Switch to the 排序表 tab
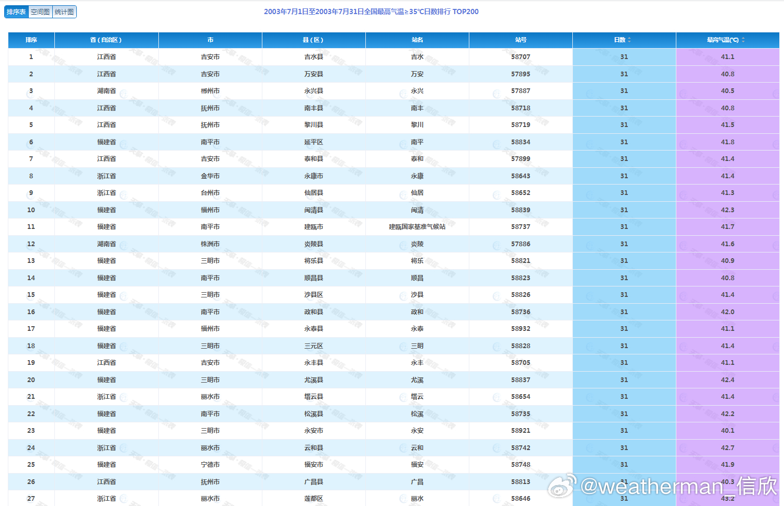The width and height of the screenshot is (784, 506). coord(16,11)
